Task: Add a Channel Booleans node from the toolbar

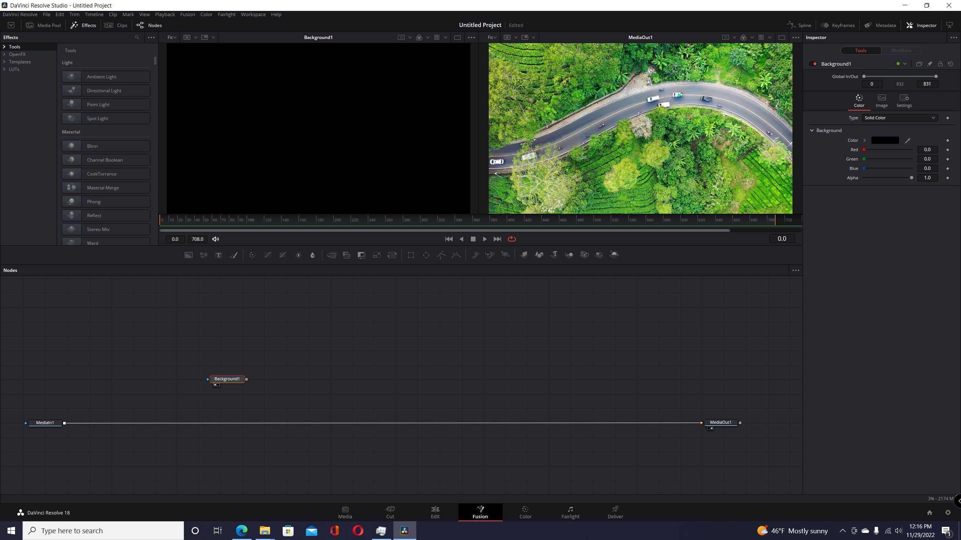Action: click(346, 255)
